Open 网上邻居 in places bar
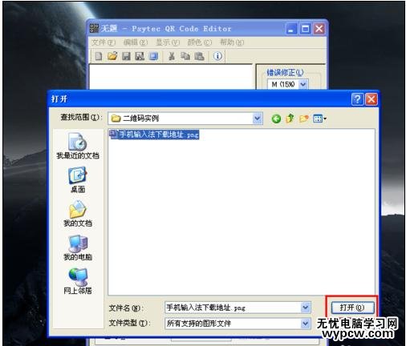The width and height of the screenshot is (406, 346). coord(78,281)
